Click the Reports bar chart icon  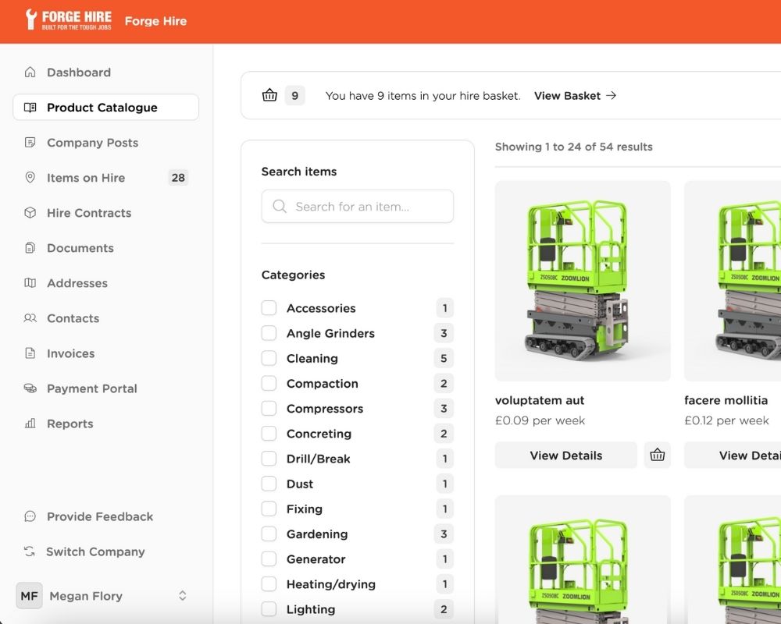click(30, 424)
